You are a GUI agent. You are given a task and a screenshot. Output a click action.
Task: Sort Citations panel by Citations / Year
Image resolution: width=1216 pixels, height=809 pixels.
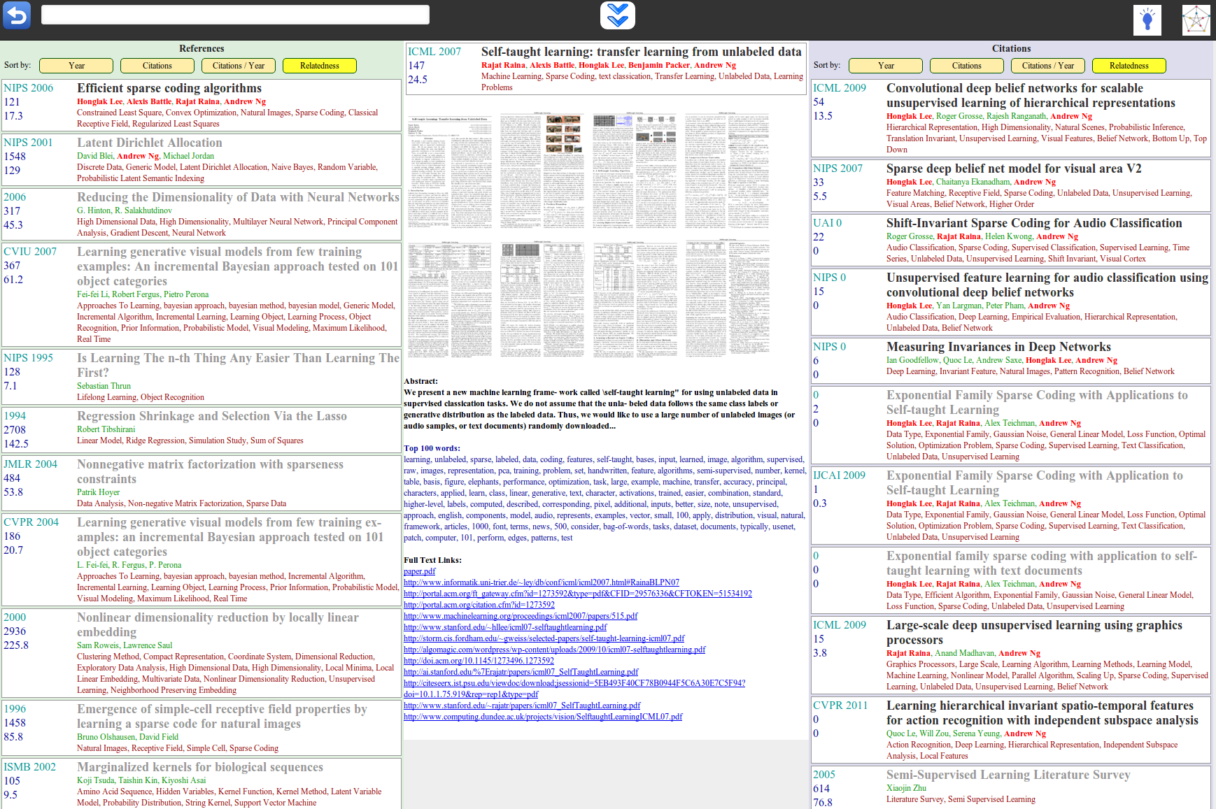click(1048, 66)
